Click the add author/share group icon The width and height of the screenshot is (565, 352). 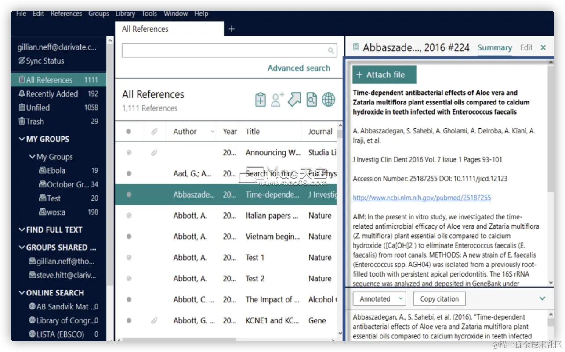pos(277,100)
